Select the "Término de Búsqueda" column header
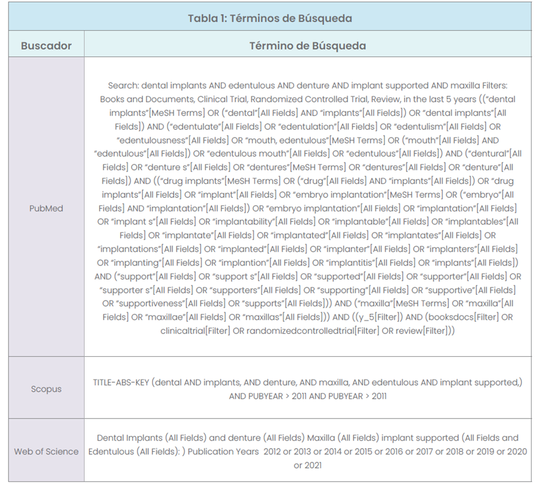This screenshot has width=542, height=483. (x=308, y=45)
